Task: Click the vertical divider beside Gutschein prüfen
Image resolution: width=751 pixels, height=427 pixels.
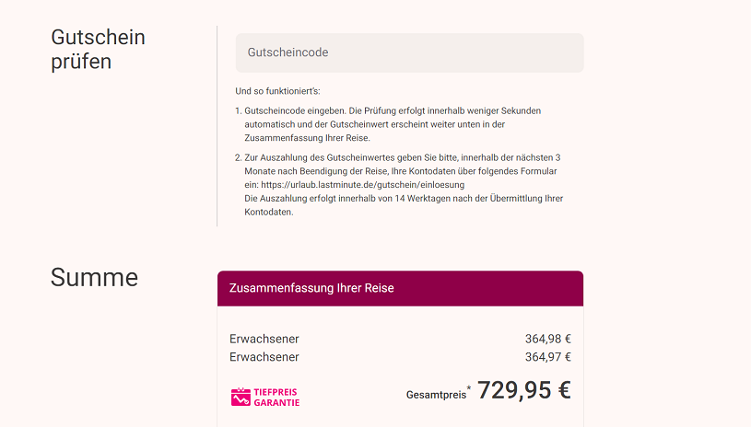Action: pyautogui.click(x=217, y=126)
